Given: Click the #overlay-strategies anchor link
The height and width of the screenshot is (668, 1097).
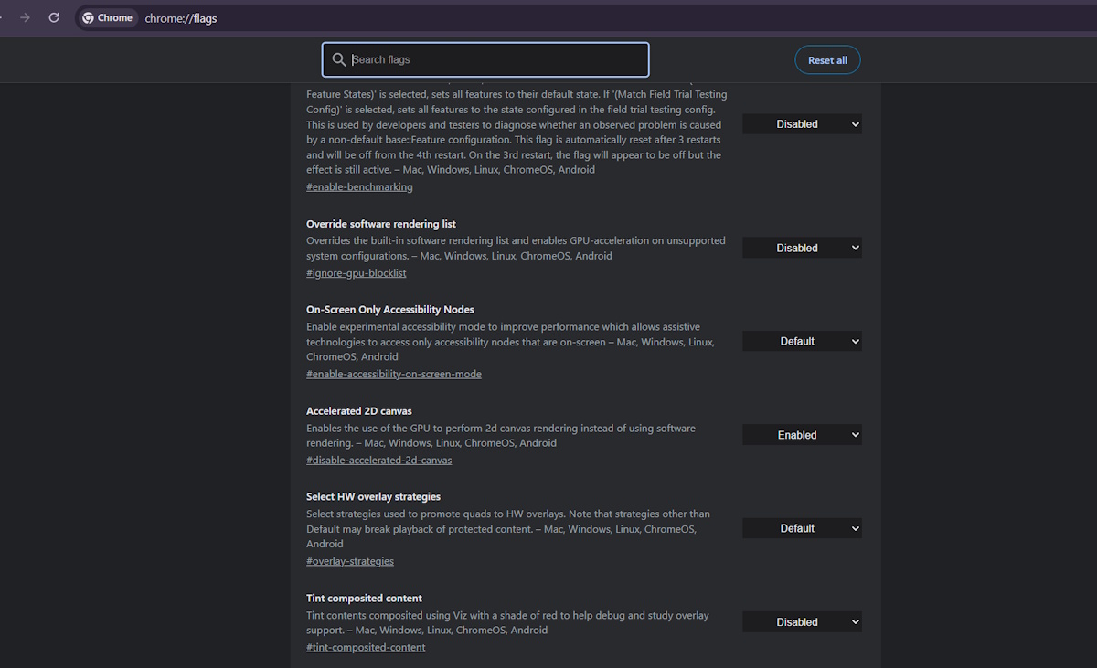Looking at the screenshot, I should (349, 561).
